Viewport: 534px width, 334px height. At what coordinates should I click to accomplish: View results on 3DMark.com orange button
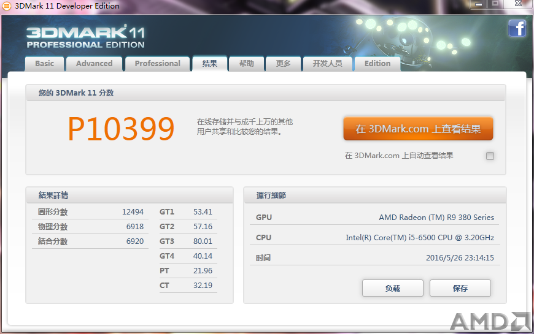tap(418, 129)
